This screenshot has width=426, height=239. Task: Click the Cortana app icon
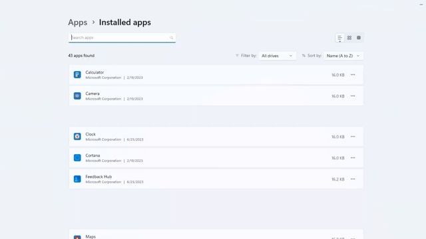[77, 158]
